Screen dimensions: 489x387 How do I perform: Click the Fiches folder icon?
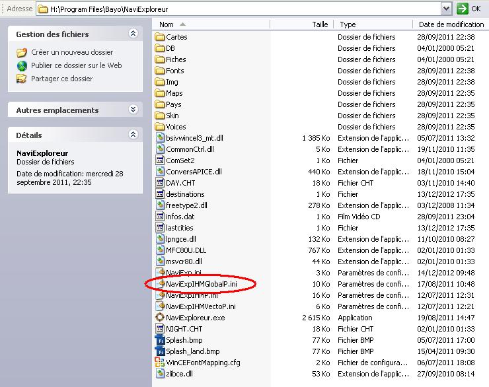160,59
